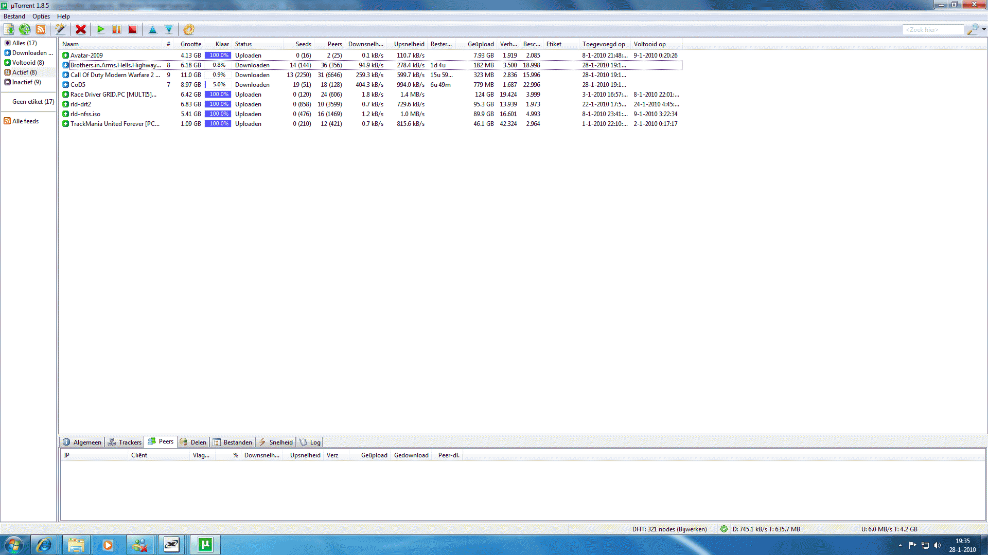Click the IP column header in peers pane

(95, 455)
